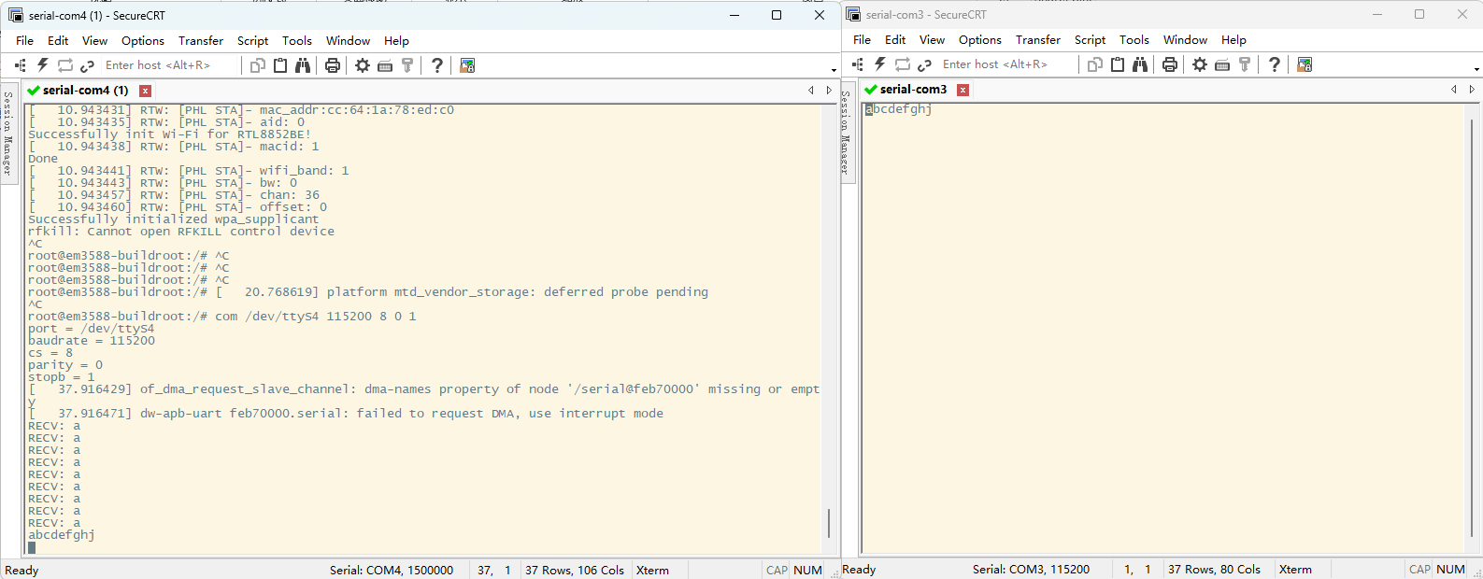Click 'Serial: COM4, 1500000' status bar text
1483x579 pixels.
[x=392, y=570]
